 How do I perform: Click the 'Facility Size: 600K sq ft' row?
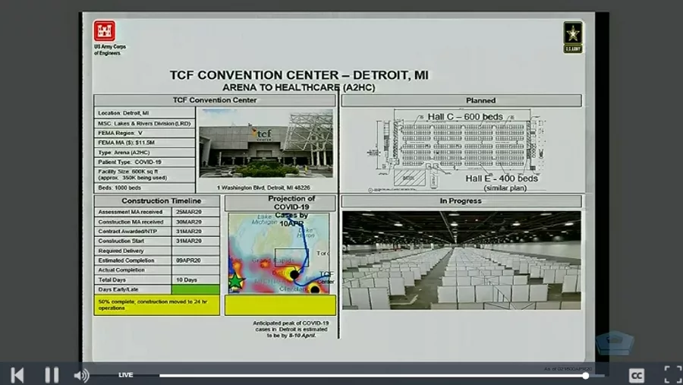(145, 175)
